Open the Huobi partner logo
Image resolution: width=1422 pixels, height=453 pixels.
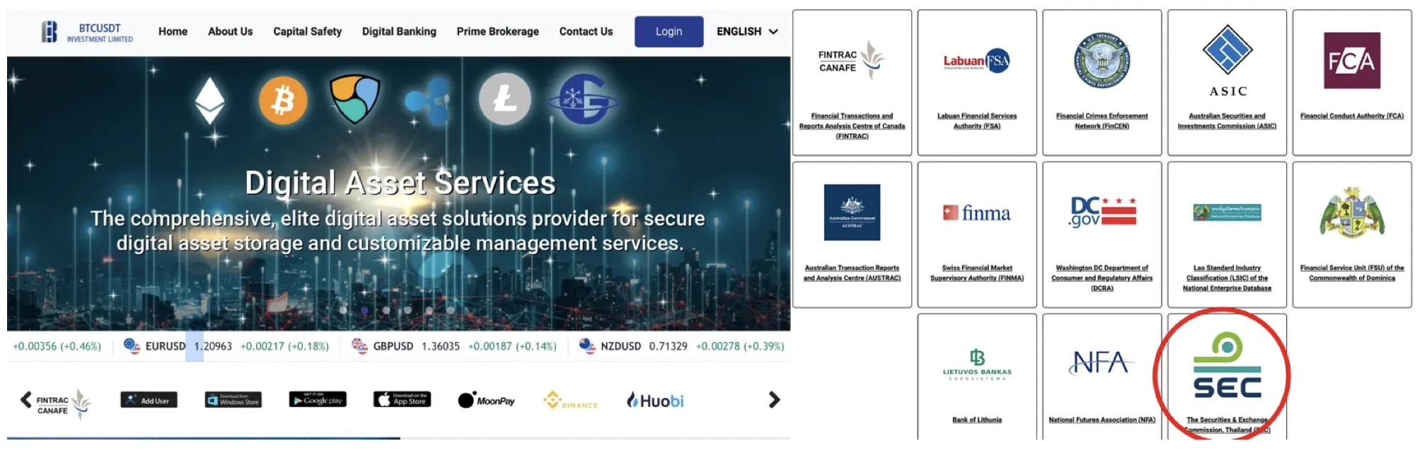[x=655, y=401]
